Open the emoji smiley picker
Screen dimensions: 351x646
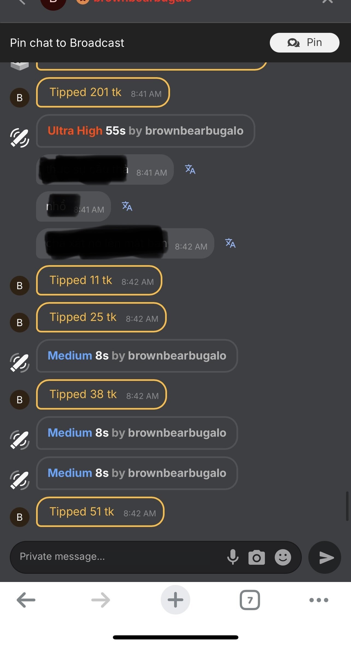point(283,557)
